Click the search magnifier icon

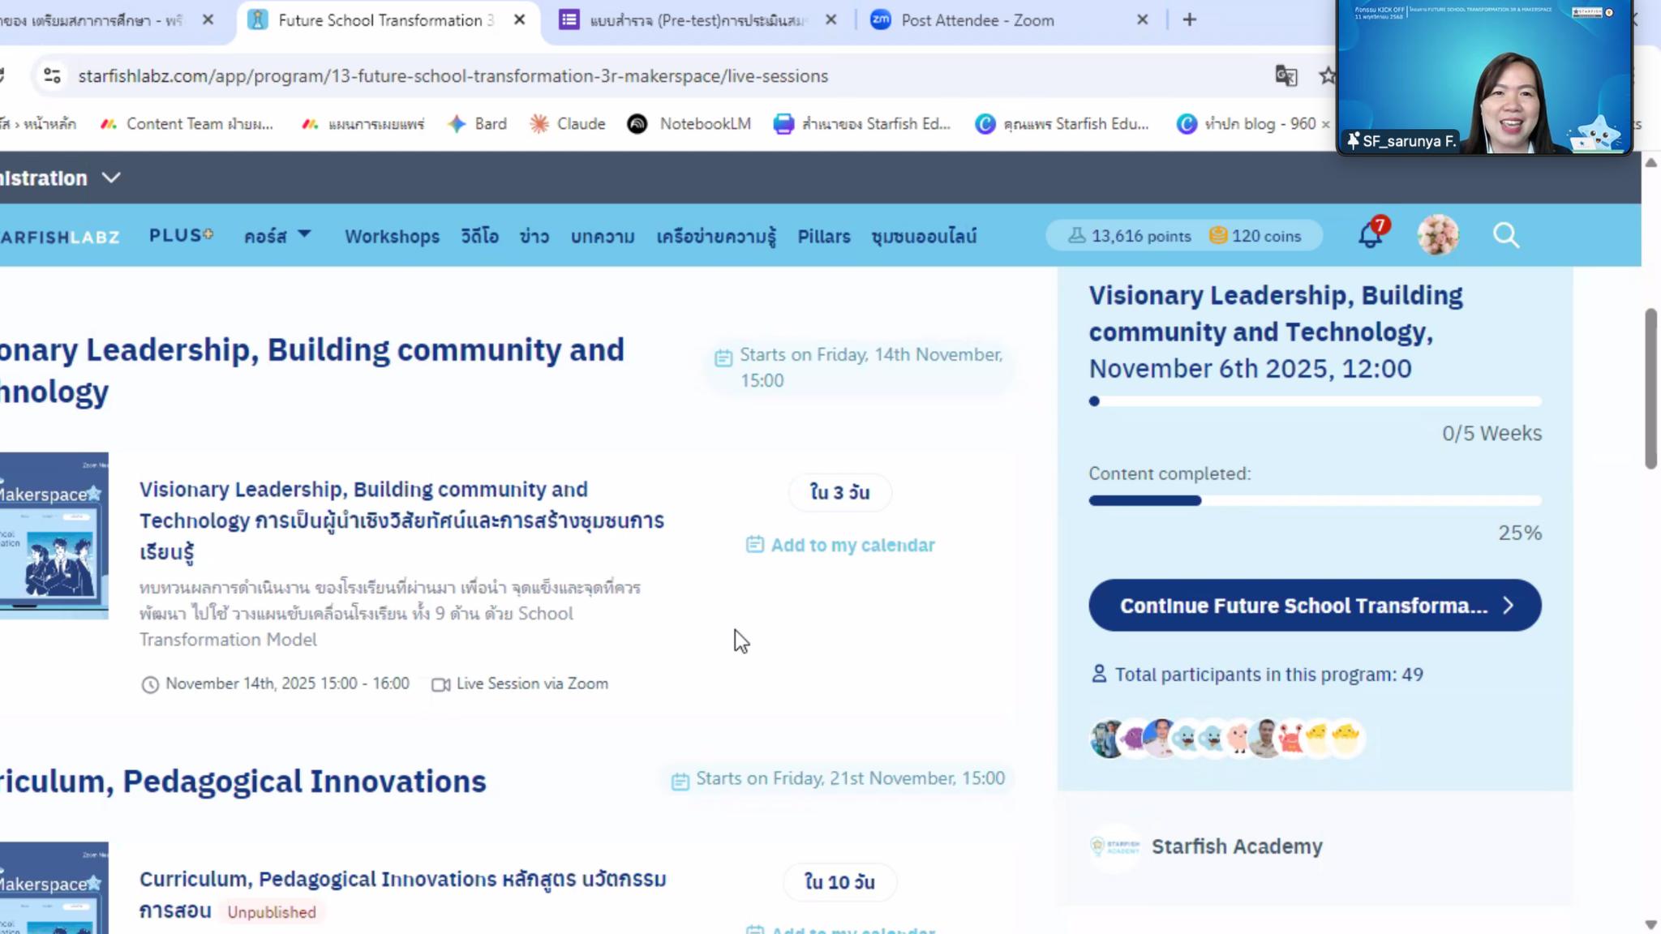point(1506,235)
